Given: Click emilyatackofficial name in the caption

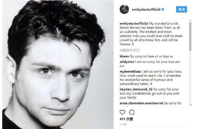Looking at the screenshot, I should 134,23.
